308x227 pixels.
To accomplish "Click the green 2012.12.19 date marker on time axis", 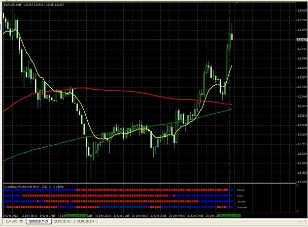I will 77,216.
